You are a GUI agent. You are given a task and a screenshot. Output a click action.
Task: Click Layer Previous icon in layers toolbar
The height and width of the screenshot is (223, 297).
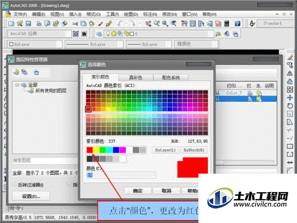tap(227, 34)
